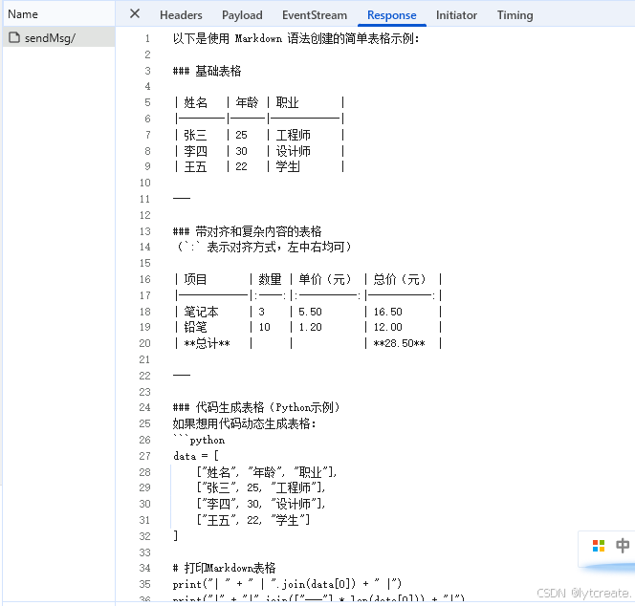Click the table row with 李四 30 设计师
Screen dimensions: 635x606
pyautogui.click(x=259, y=151)
